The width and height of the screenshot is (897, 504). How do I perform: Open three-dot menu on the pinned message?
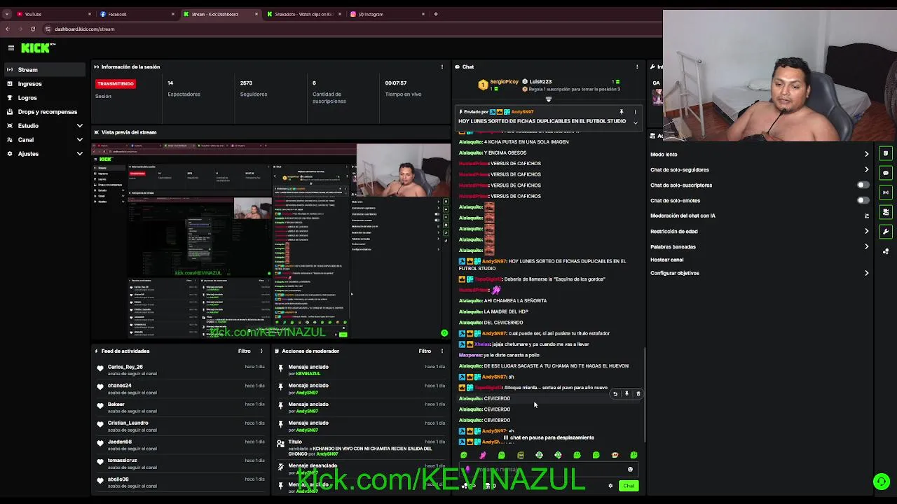[x=636, y=112]
